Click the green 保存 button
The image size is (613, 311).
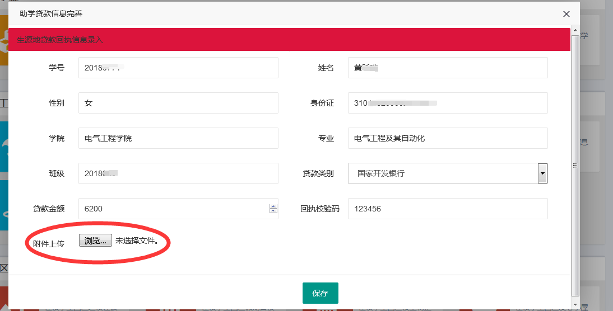tap(320, 293)
